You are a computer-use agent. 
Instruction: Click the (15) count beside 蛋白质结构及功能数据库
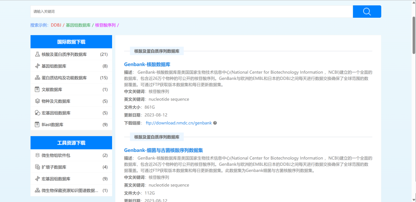[x=104, y=78]
